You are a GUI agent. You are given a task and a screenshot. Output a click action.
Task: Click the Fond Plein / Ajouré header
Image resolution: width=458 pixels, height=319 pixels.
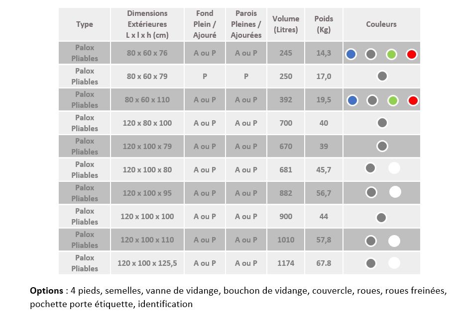click(x=205, y=24)
